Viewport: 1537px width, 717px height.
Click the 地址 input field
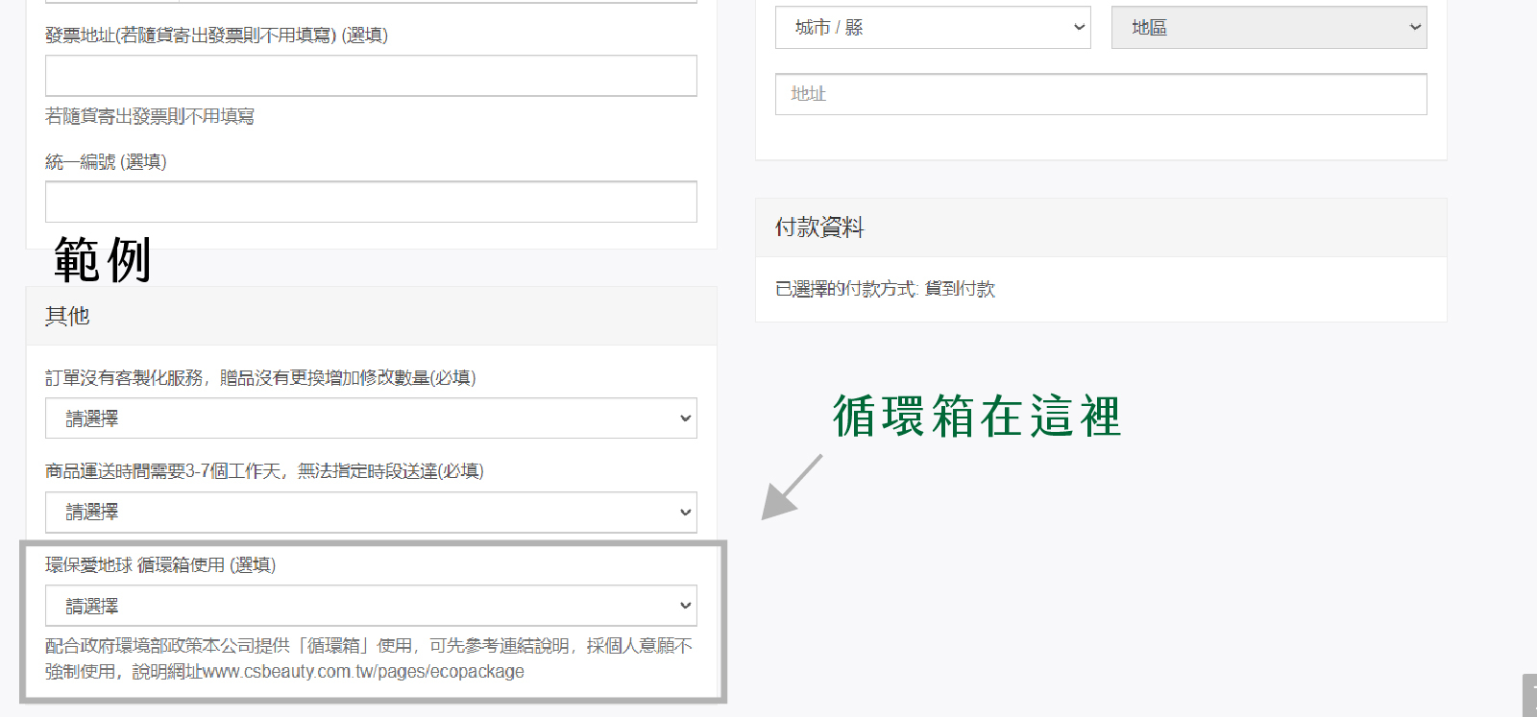[1101, 94]
